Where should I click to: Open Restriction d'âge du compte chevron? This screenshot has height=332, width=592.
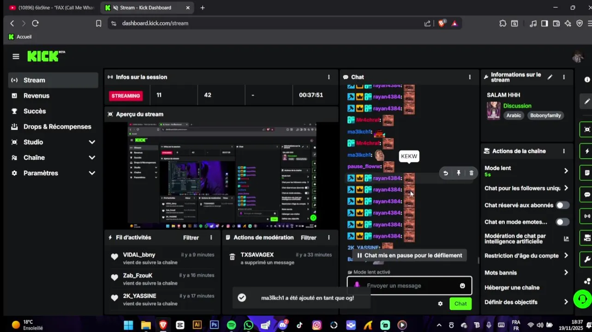pos(566,255)
